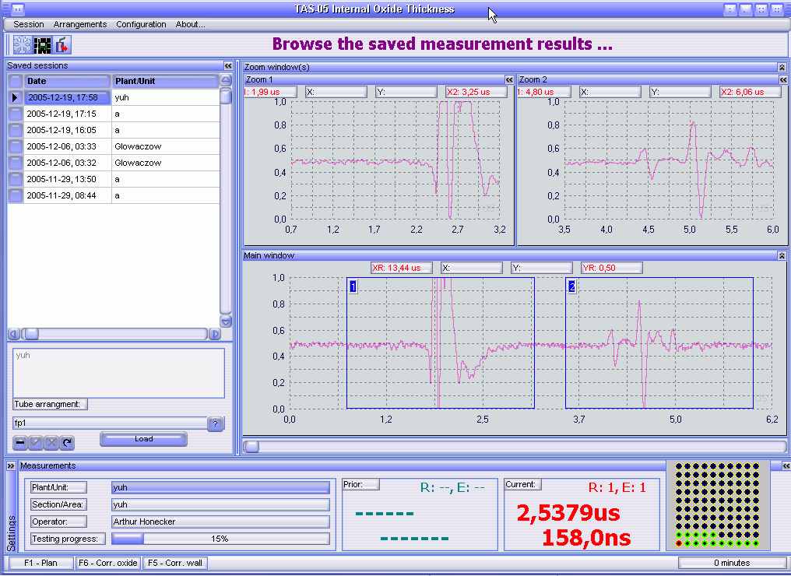Click the snowflake icon in the toolbar
Viewport: 791px width, 576px height.
point(22,45)
